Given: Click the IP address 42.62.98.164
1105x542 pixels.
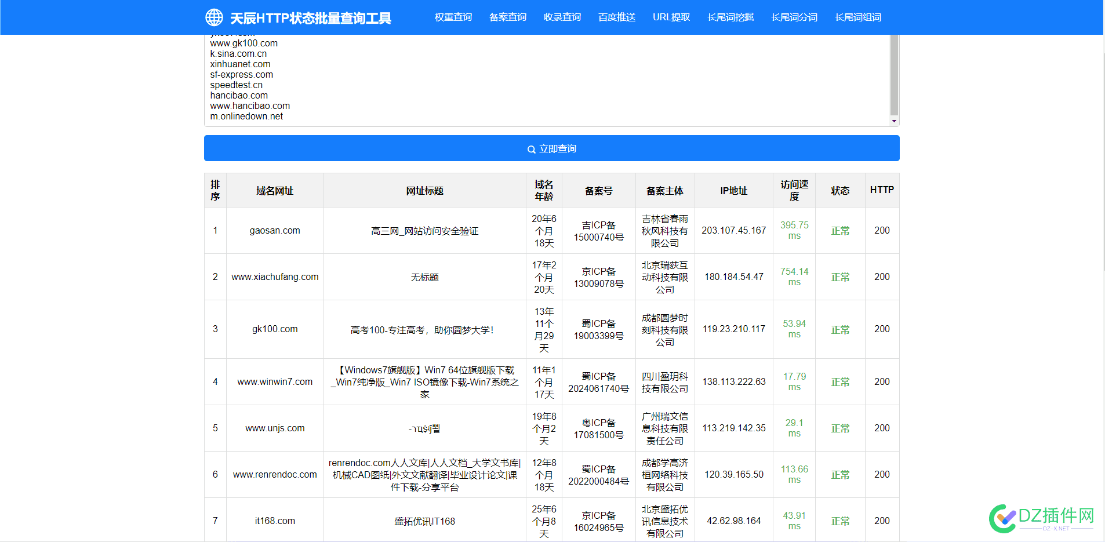Looking at the screenshot, I should (x=734, y=521).
